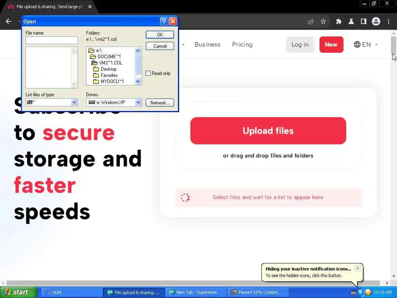Open the browser three-dot menu
The image size is (397, 298).
(x=388, y=22)
